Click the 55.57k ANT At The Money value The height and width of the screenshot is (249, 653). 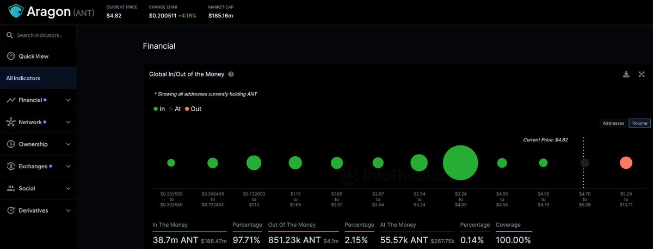(x=404, y=240)
